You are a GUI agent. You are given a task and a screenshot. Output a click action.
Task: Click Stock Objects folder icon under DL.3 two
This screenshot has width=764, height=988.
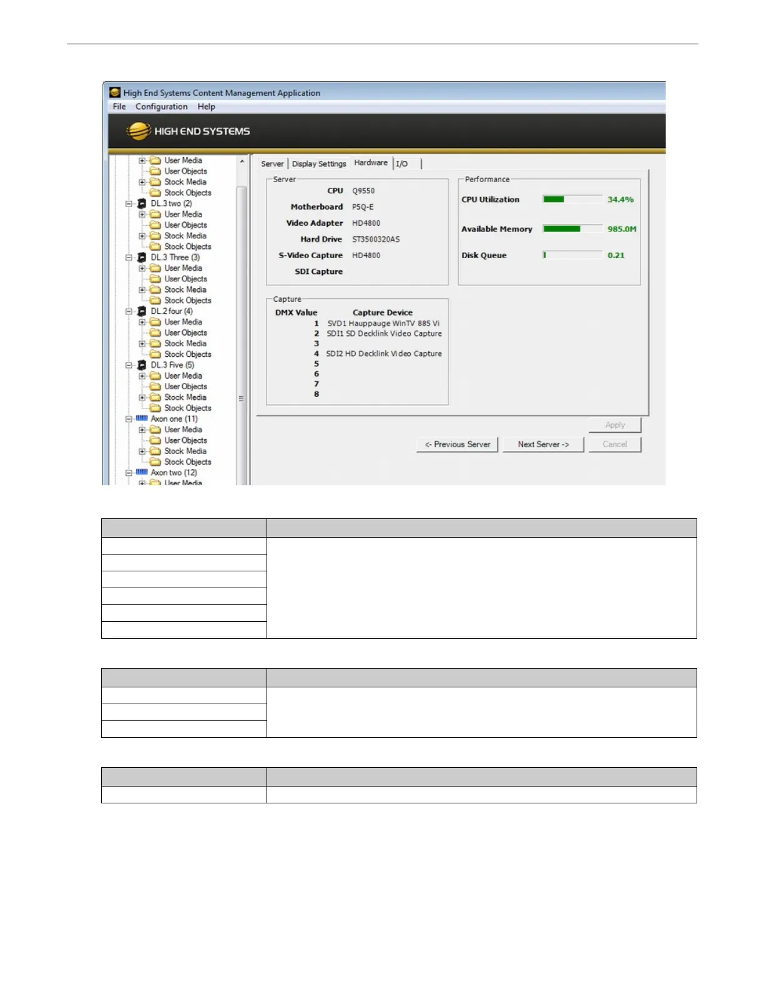tap(155, 246)
